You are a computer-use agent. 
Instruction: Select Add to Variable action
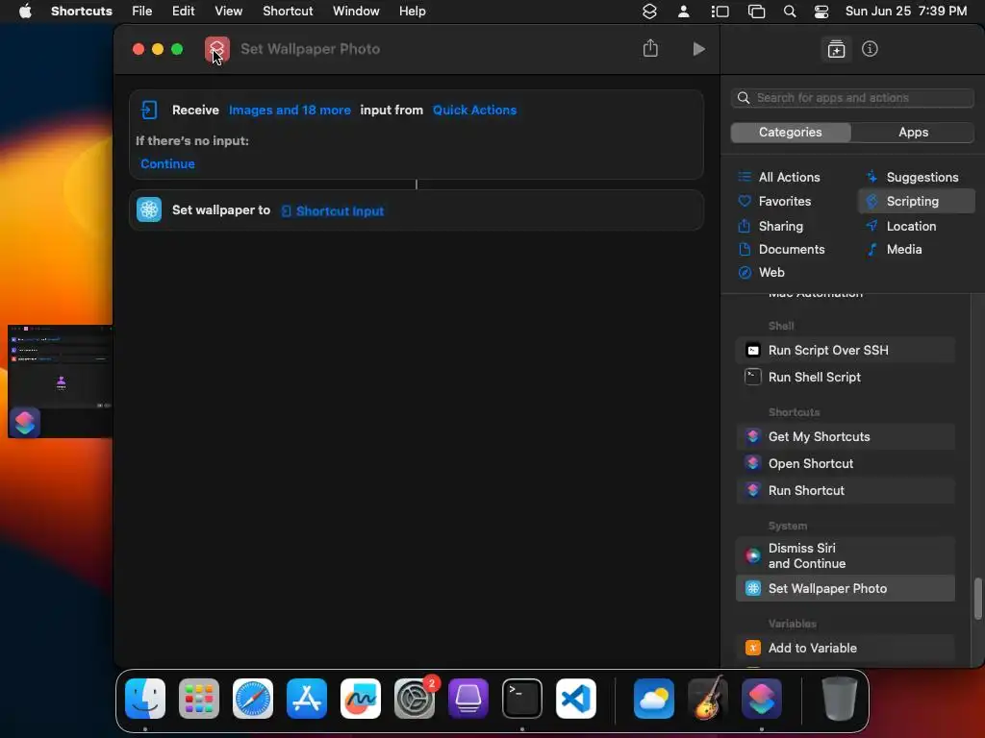(x=845, y=648)
